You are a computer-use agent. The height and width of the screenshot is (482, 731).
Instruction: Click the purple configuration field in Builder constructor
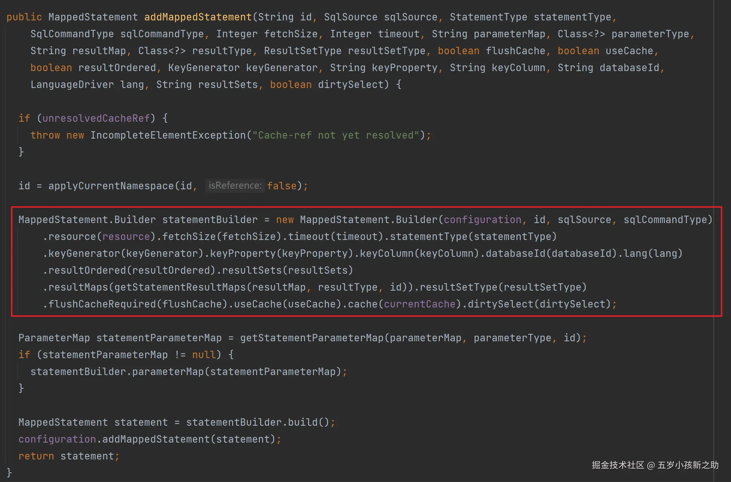482,220
